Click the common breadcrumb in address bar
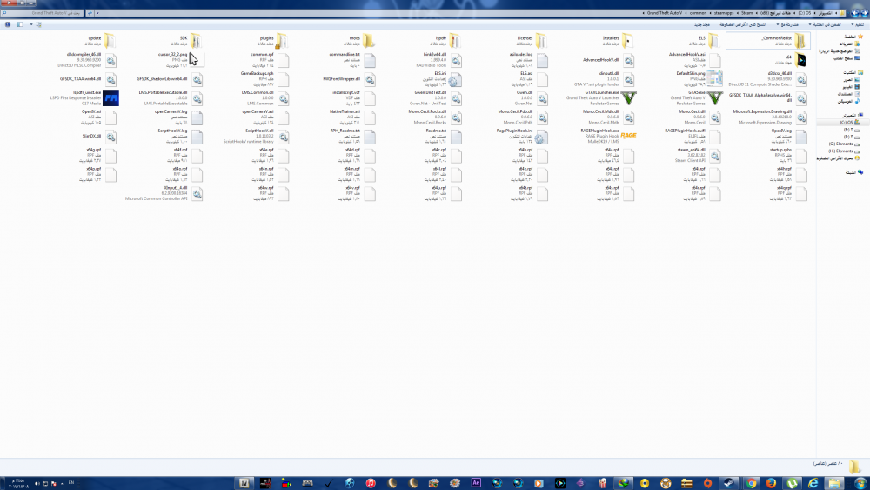Screen dimensions: 870x490 point(698,13)
